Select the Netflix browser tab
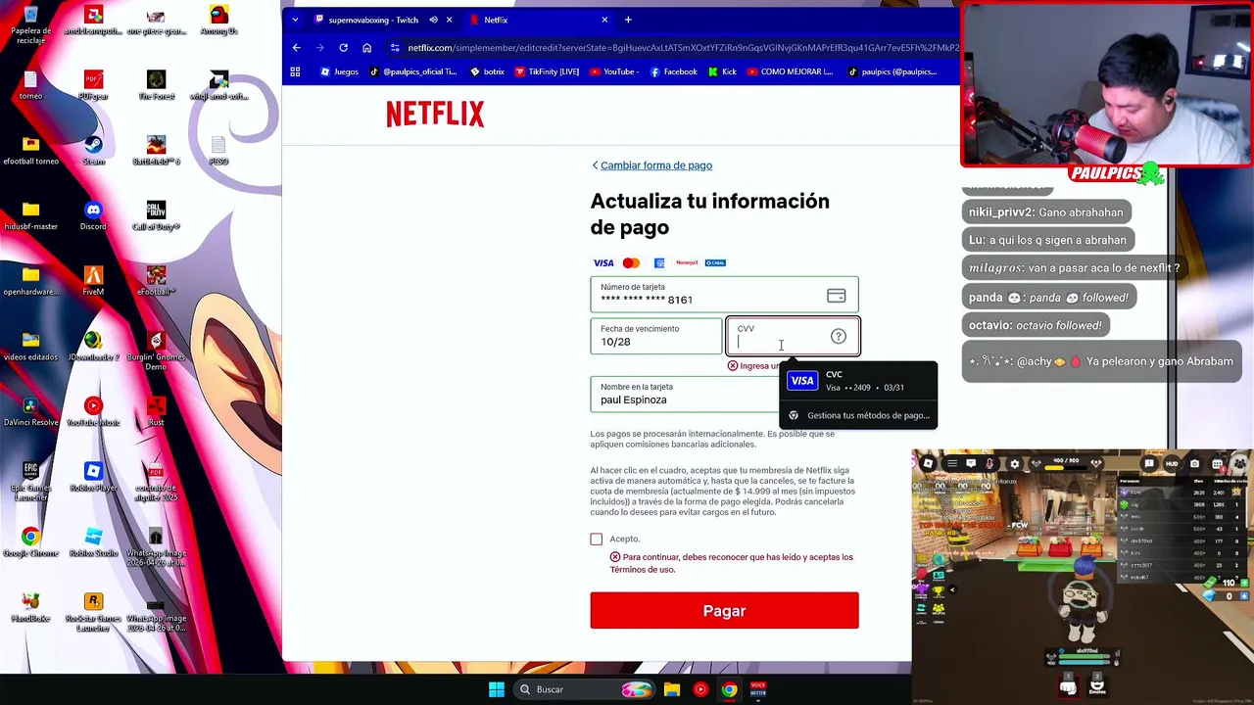This screenshot has width=1254, height=705. click(x=539, y=20)
